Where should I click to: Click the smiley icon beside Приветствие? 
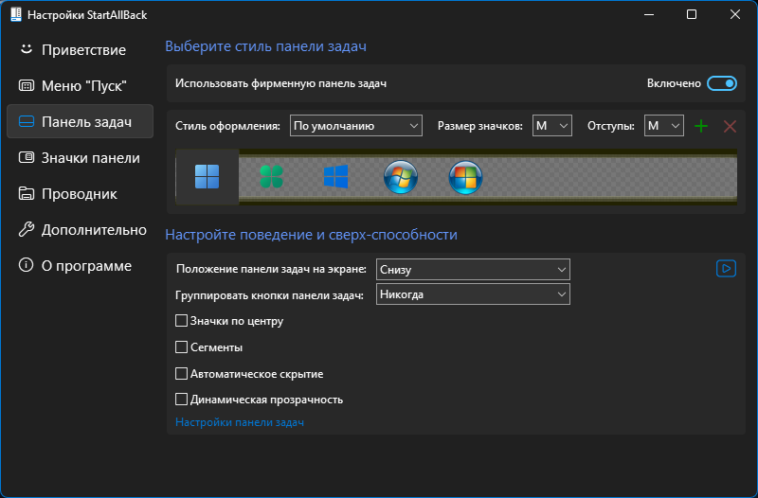(x=27, y=49)
